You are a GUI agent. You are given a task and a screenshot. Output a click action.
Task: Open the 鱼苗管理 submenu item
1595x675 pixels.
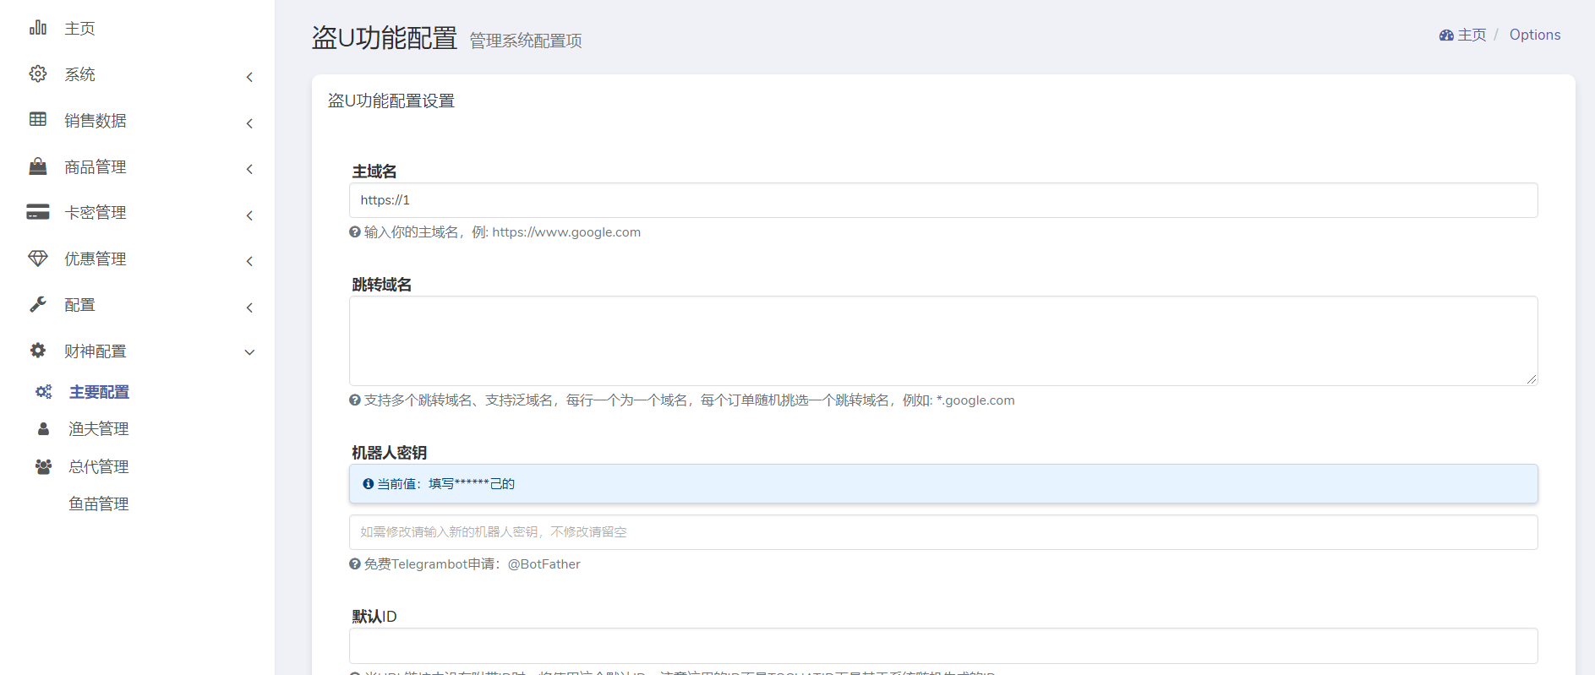[99, 504]
